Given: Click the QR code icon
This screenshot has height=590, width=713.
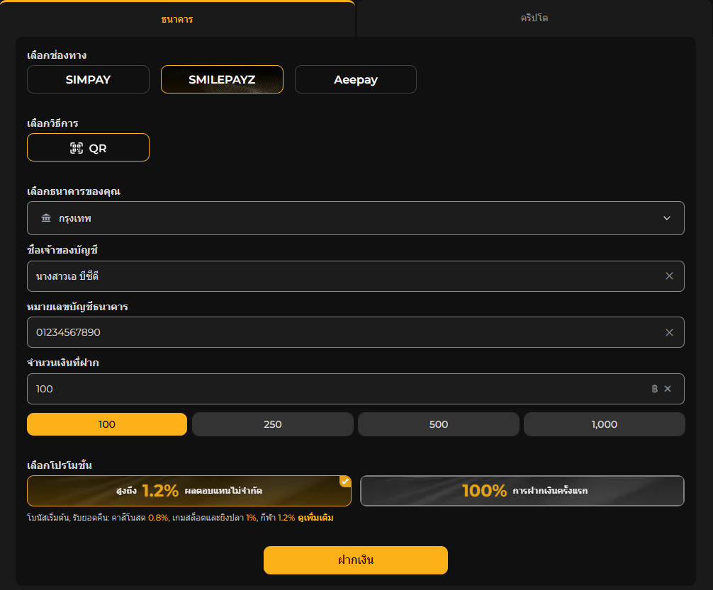Looking at the screenshot, I should pos(77,148).
